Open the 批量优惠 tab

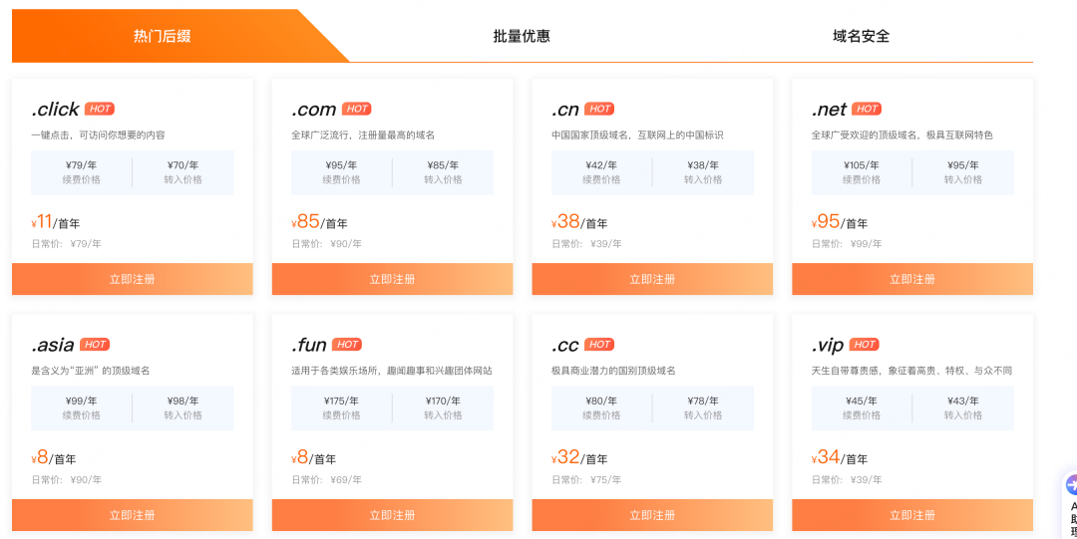[x=522, y=36]
